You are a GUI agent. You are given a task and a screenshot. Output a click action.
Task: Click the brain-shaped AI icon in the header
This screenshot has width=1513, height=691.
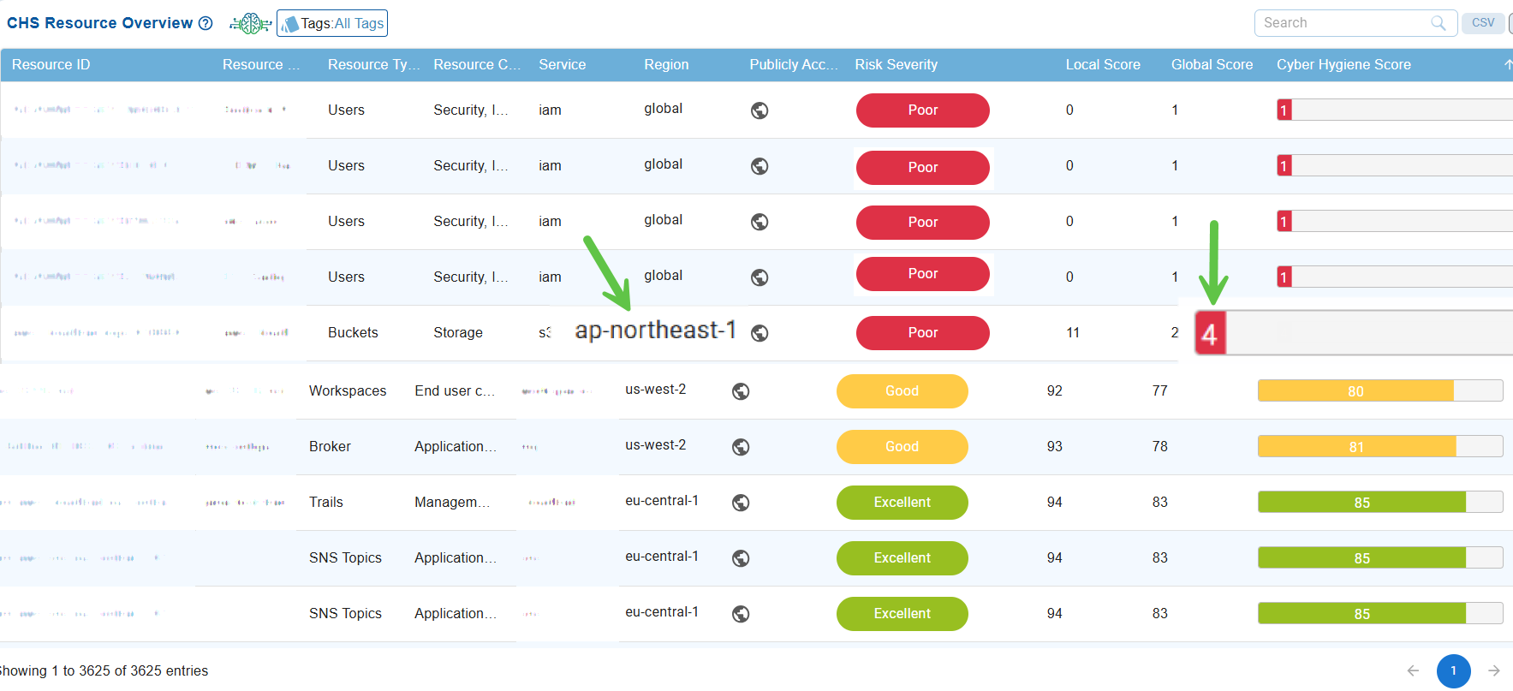[250, 23]
